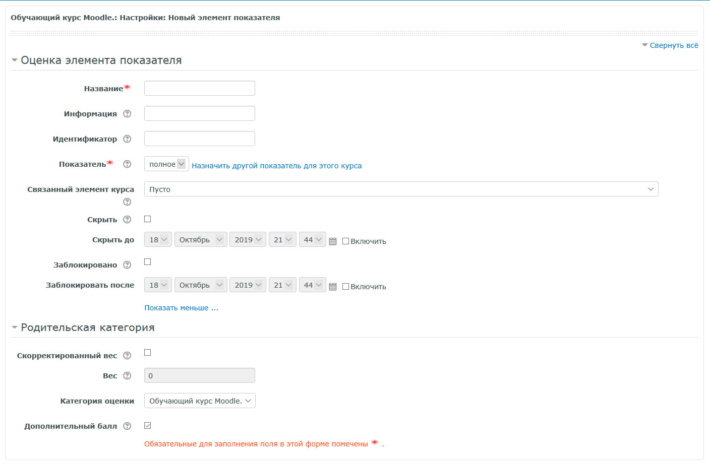Click help icon beside Скрыть label
Viewport: 710px width, 465px height.
tap(127, 220)
